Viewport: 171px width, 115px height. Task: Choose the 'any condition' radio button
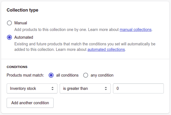[86, 75]
